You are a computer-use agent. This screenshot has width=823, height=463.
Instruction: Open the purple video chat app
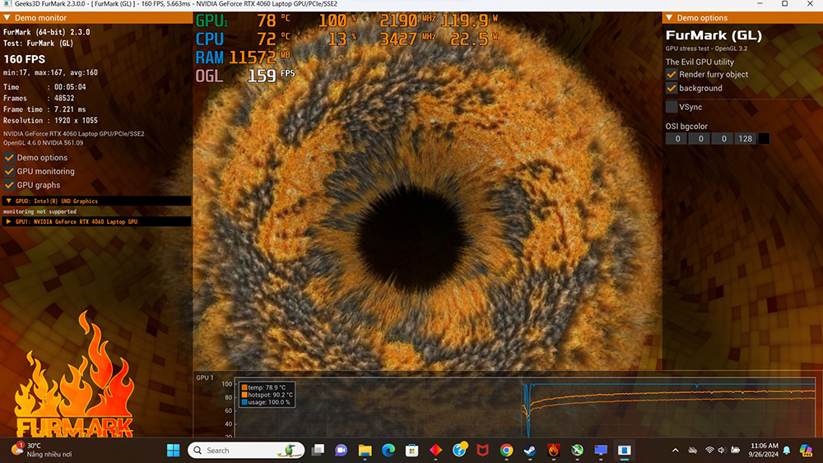(342, 450)
